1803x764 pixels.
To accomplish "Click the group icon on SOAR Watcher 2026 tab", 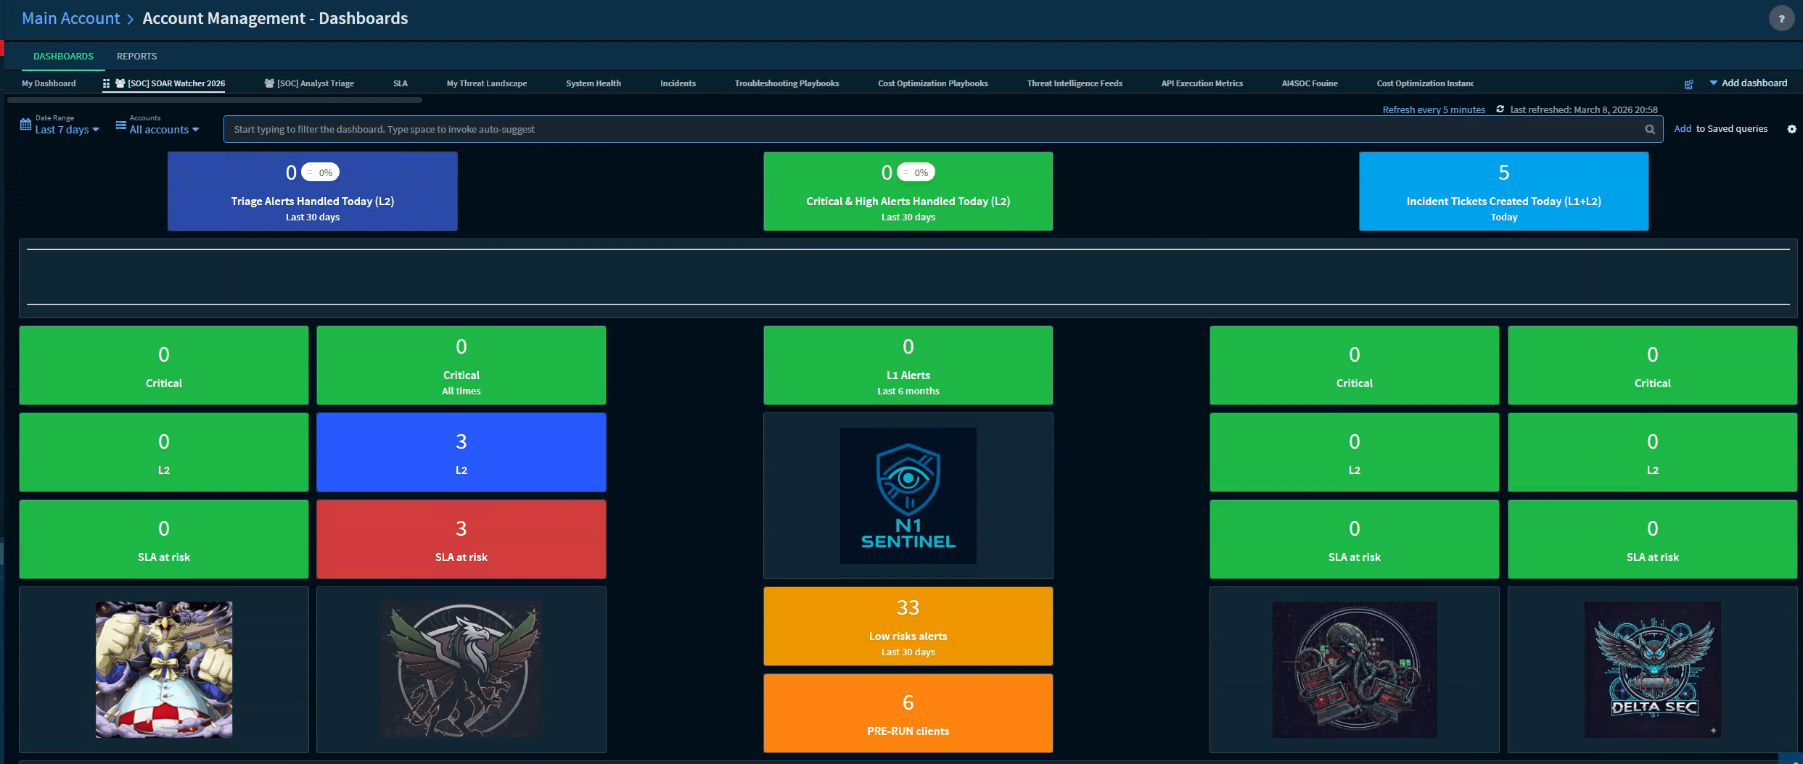I will tap(120, 83).
